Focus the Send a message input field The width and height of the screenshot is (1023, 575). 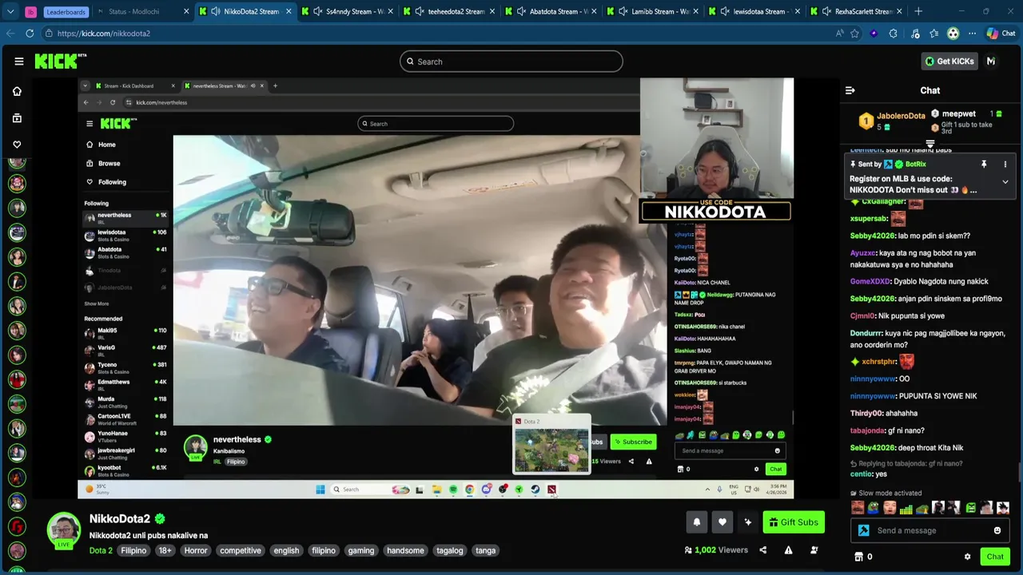pos(930,530)
